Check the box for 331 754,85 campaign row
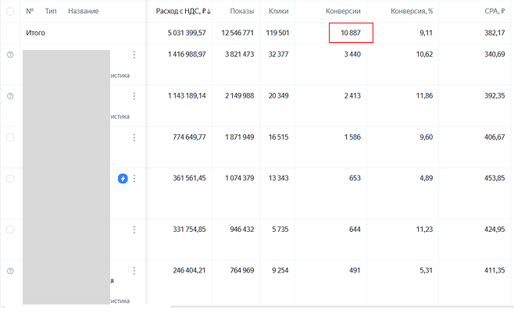 (x=10, y=230)
